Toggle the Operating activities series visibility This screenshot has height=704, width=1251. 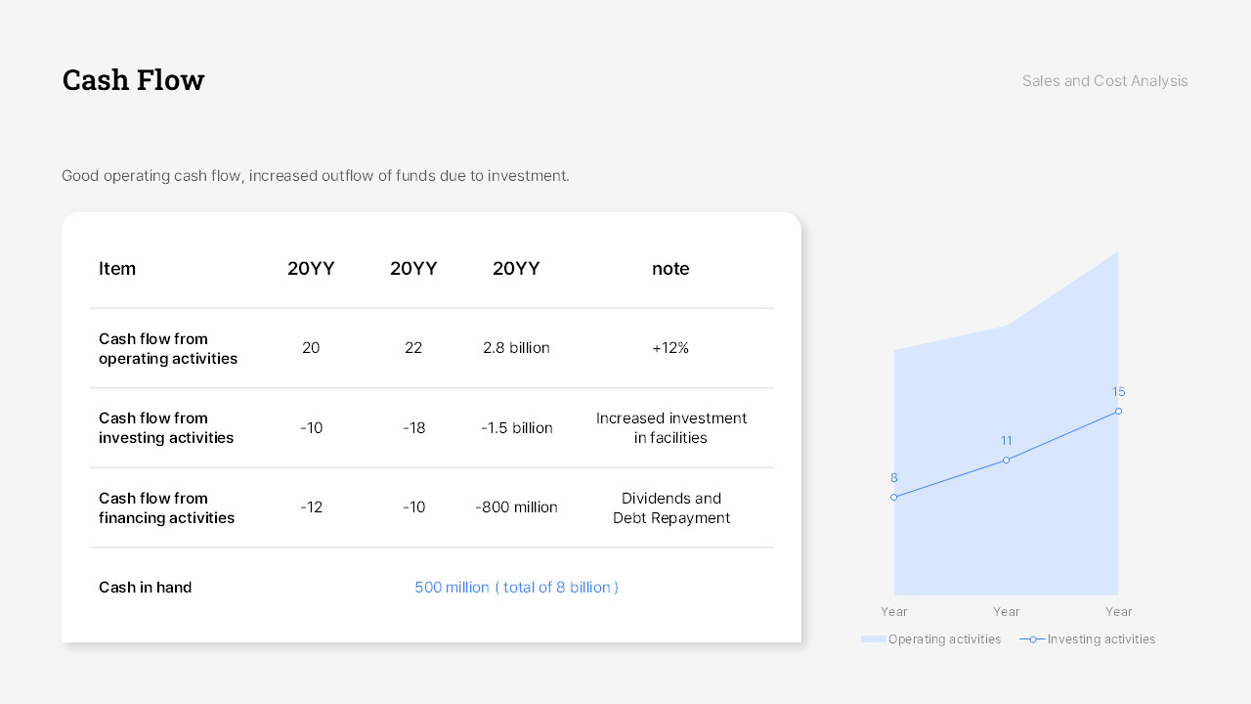944,638
